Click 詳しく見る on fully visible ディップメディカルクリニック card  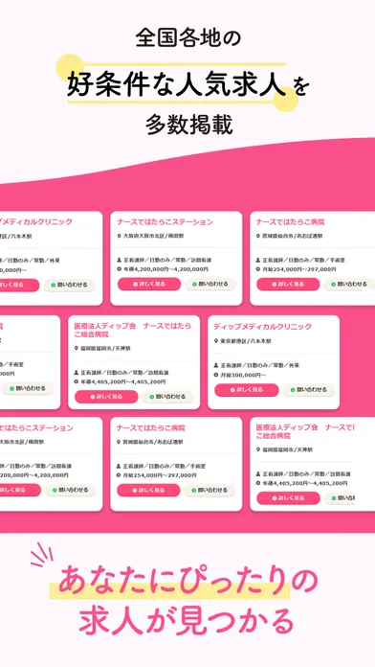tap(246, 390)
